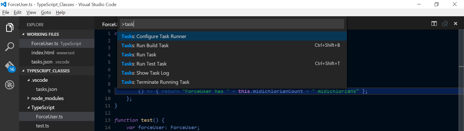The image size is (464, 131).
Task: Open tasks.json .vscode in working files
Action: pyautogui.click(x=57, y=62)
